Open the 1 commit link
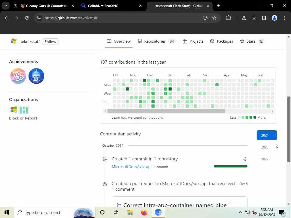Viewport: 291px width, 218px height. click(161, 167)
